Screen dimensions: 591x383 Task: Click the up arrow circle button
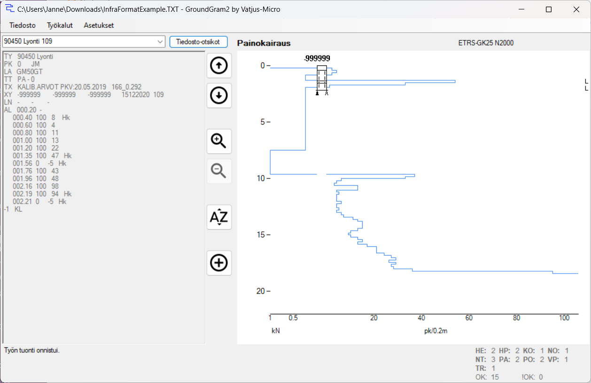click(x=219, y=66)
